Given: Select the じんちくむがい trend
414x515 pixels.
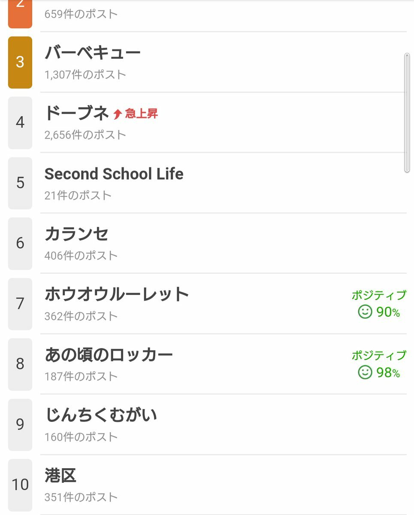Looking at the screenshot, I should [x=223, y=424].
